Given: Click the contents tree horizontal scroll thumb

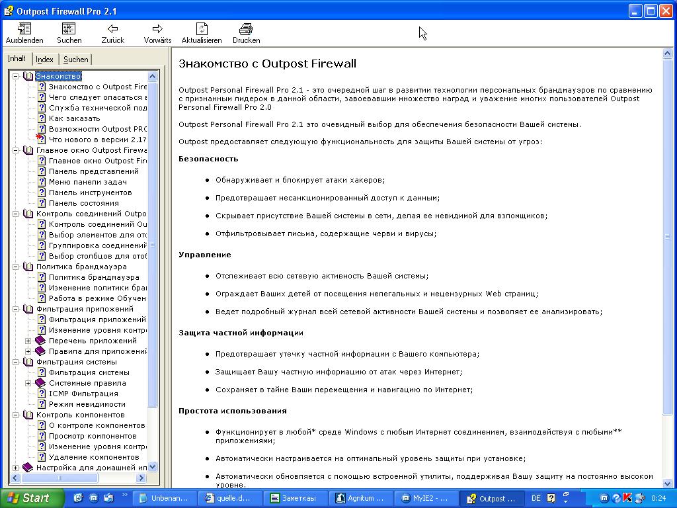Looking at the screenshot, I should pyautogui.click(x=59, y=478).
